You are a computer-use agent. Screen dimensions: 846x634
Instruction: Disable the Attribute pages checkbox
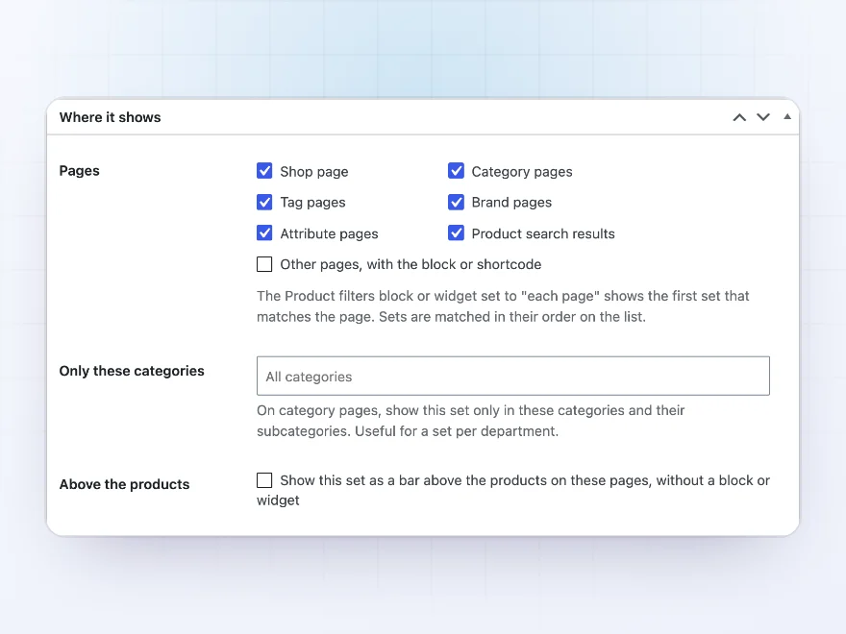(264, 232)
